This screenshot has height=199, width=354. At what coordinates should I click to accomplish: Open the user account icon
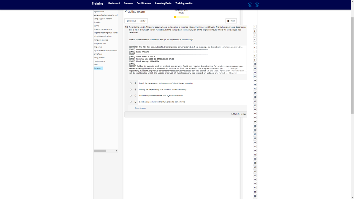tap(257, 5)
